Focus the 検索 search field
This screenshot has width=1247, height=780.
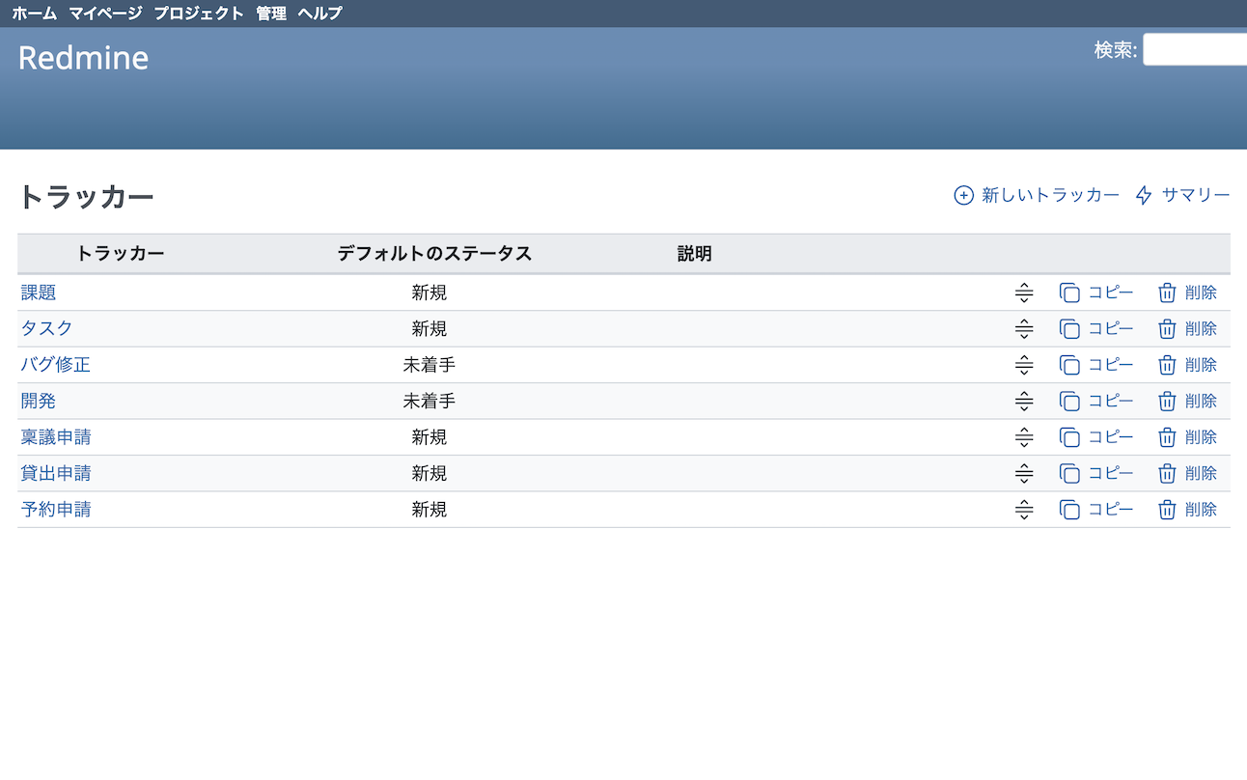click(1194, 49)
